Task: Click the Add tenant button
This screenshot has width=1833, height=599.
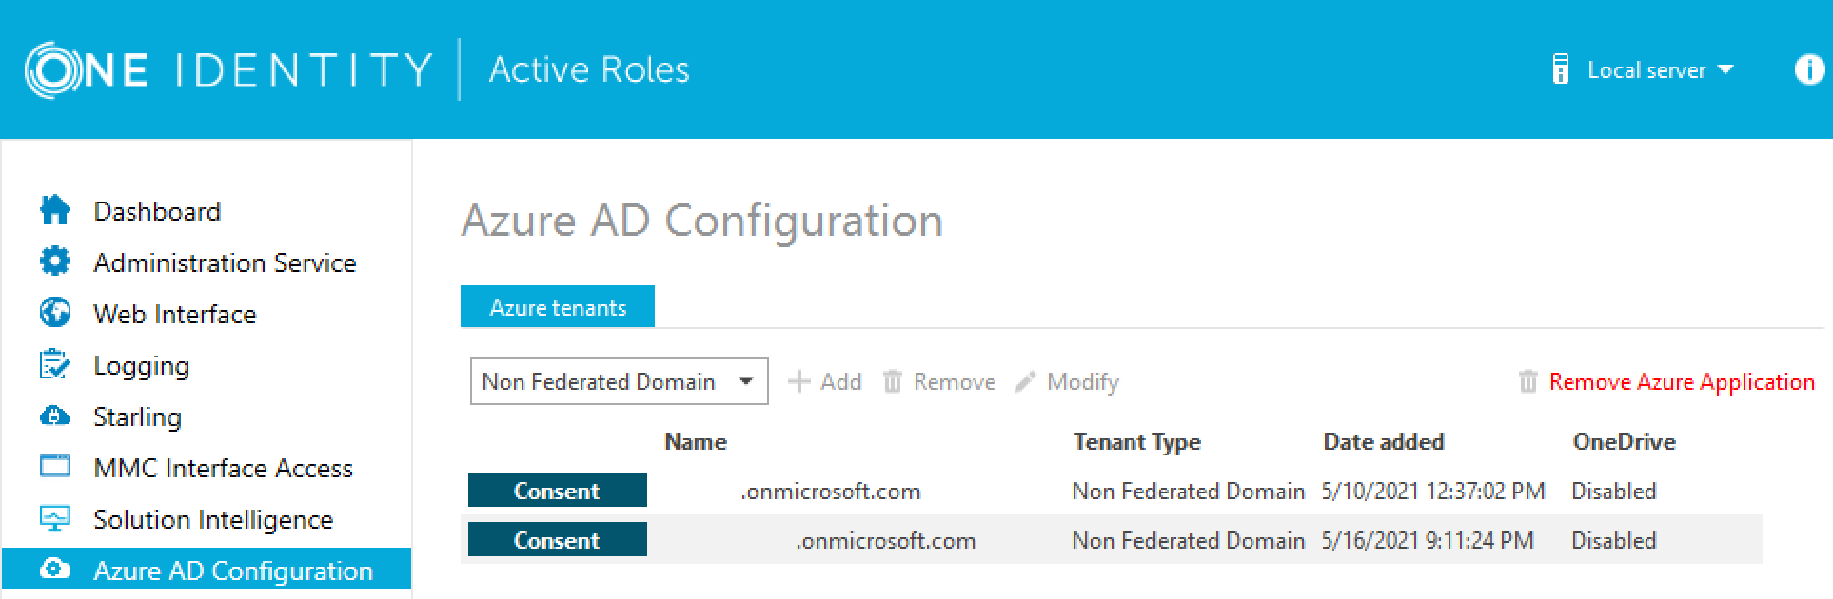Action: click(825, 382)
